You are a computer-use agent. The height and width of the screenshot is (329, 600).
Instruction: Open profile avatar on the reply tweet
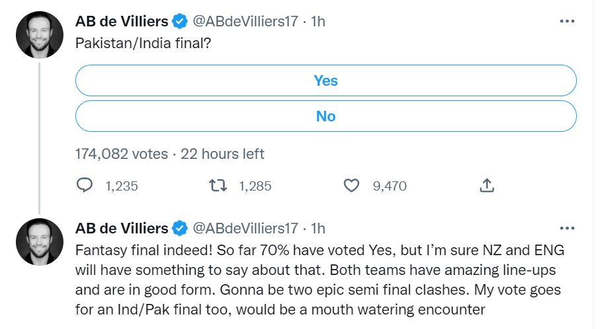point(39,243)
